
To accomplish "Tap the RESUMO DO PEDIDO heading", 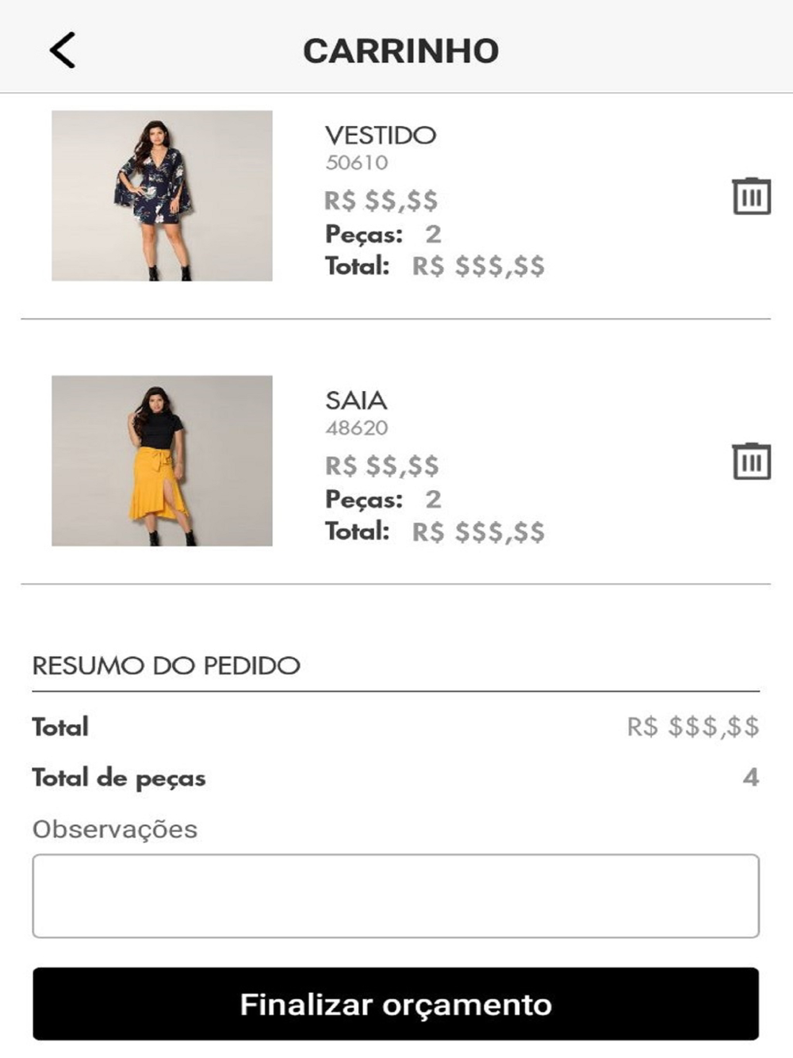I will [167, 665].
